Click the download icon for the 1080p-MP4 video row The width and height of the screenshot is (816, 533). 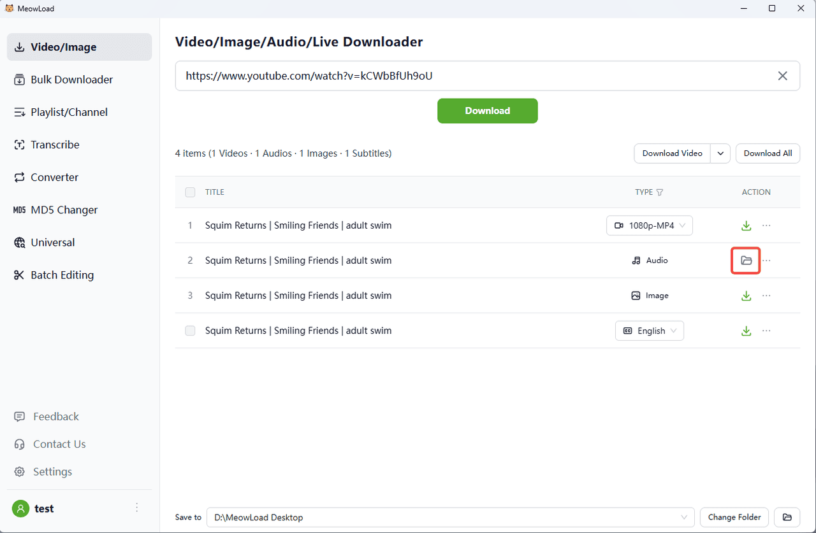[x=746, y=225]
